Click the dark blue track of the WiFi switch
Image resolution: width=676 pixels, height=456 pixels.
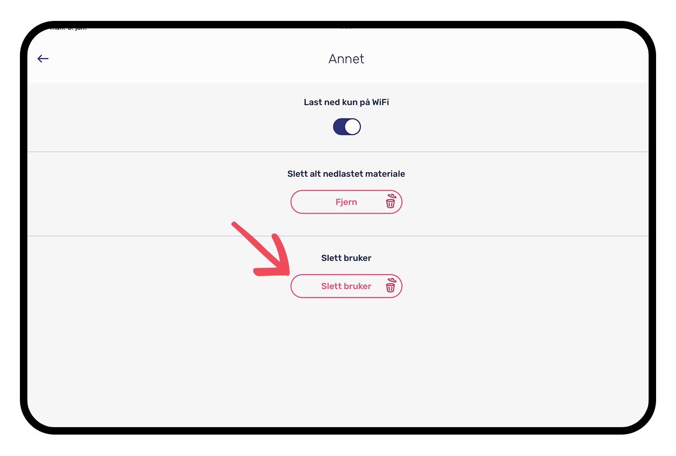(339, 127)
